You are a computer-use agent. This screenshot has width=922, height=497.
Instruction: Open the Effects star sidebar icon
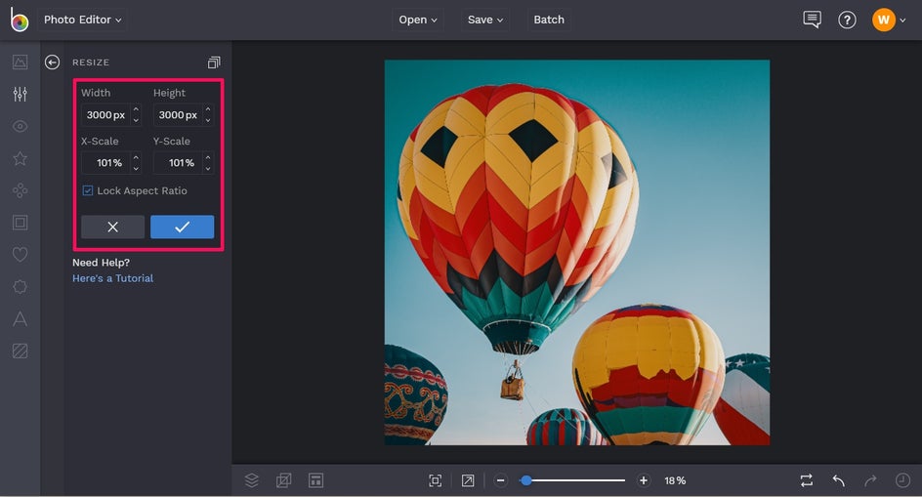[x=20, y=158]
